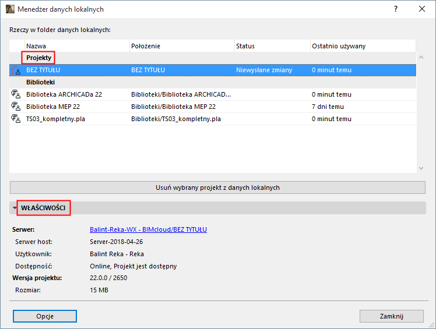Click Usuń wybrany projekt z danych lokalnych
This screenshot has width=436, height=329.
[x=217, y=188]
